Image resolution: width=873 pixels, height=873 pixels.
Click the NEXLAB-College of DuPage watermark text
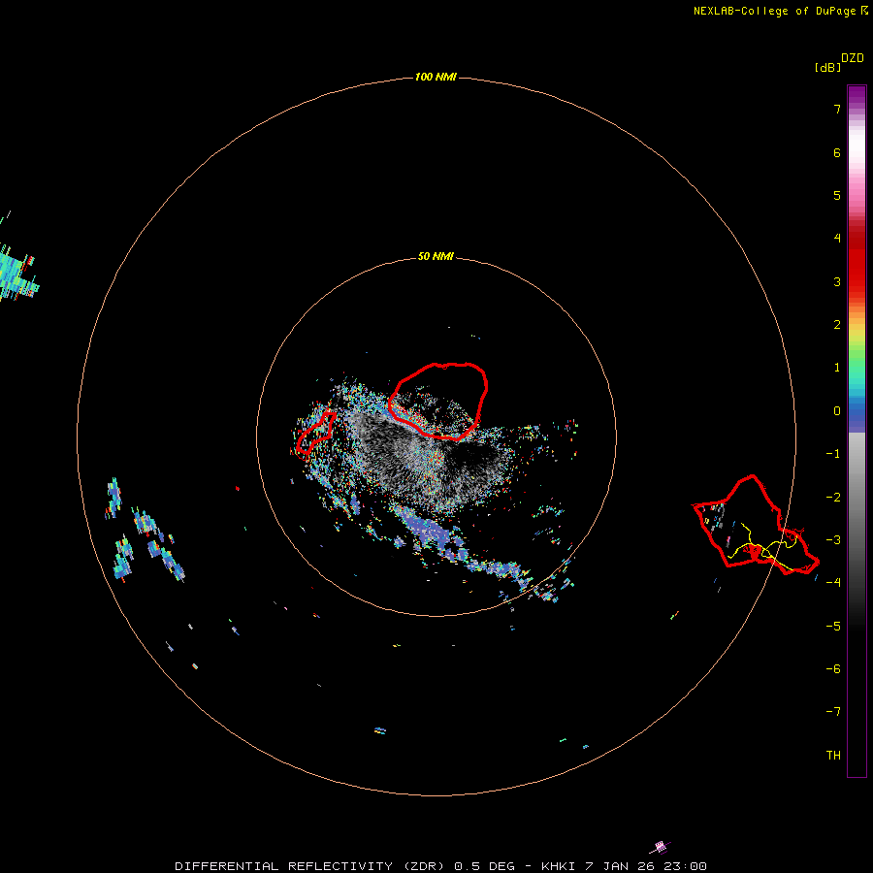click(x=780, y=11)
